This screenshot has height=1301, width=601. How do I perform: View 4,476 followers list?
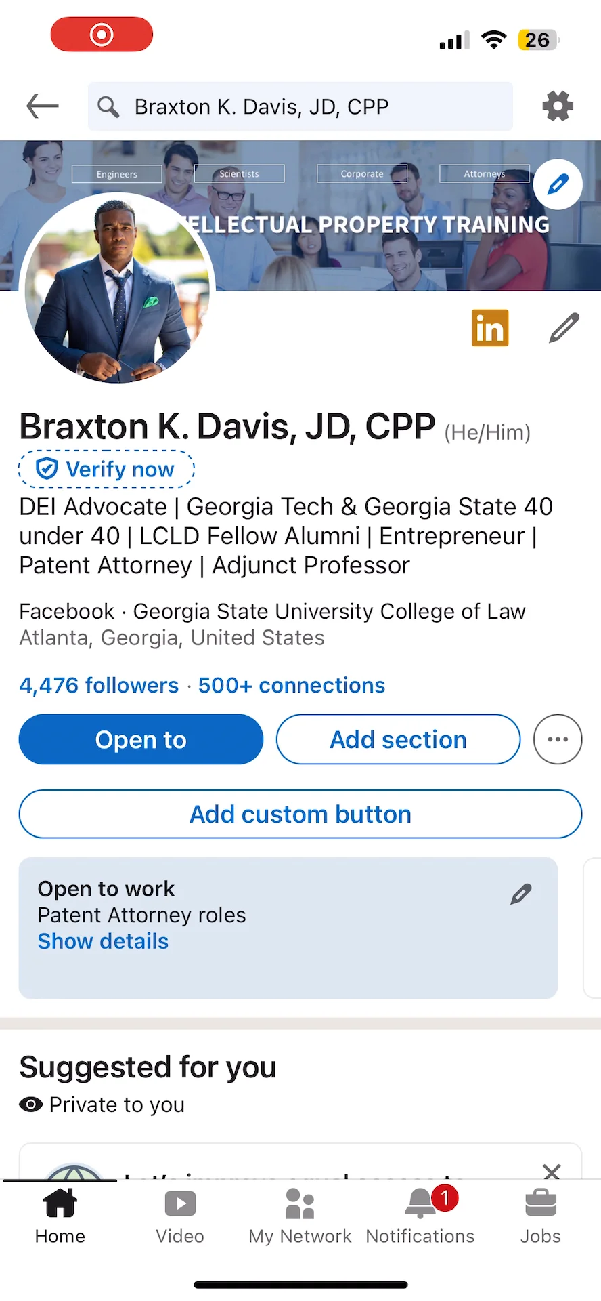point(99,685)
